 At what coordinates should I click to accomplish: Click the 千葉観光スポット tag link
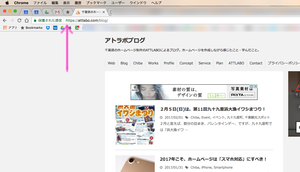pos(257,118)
